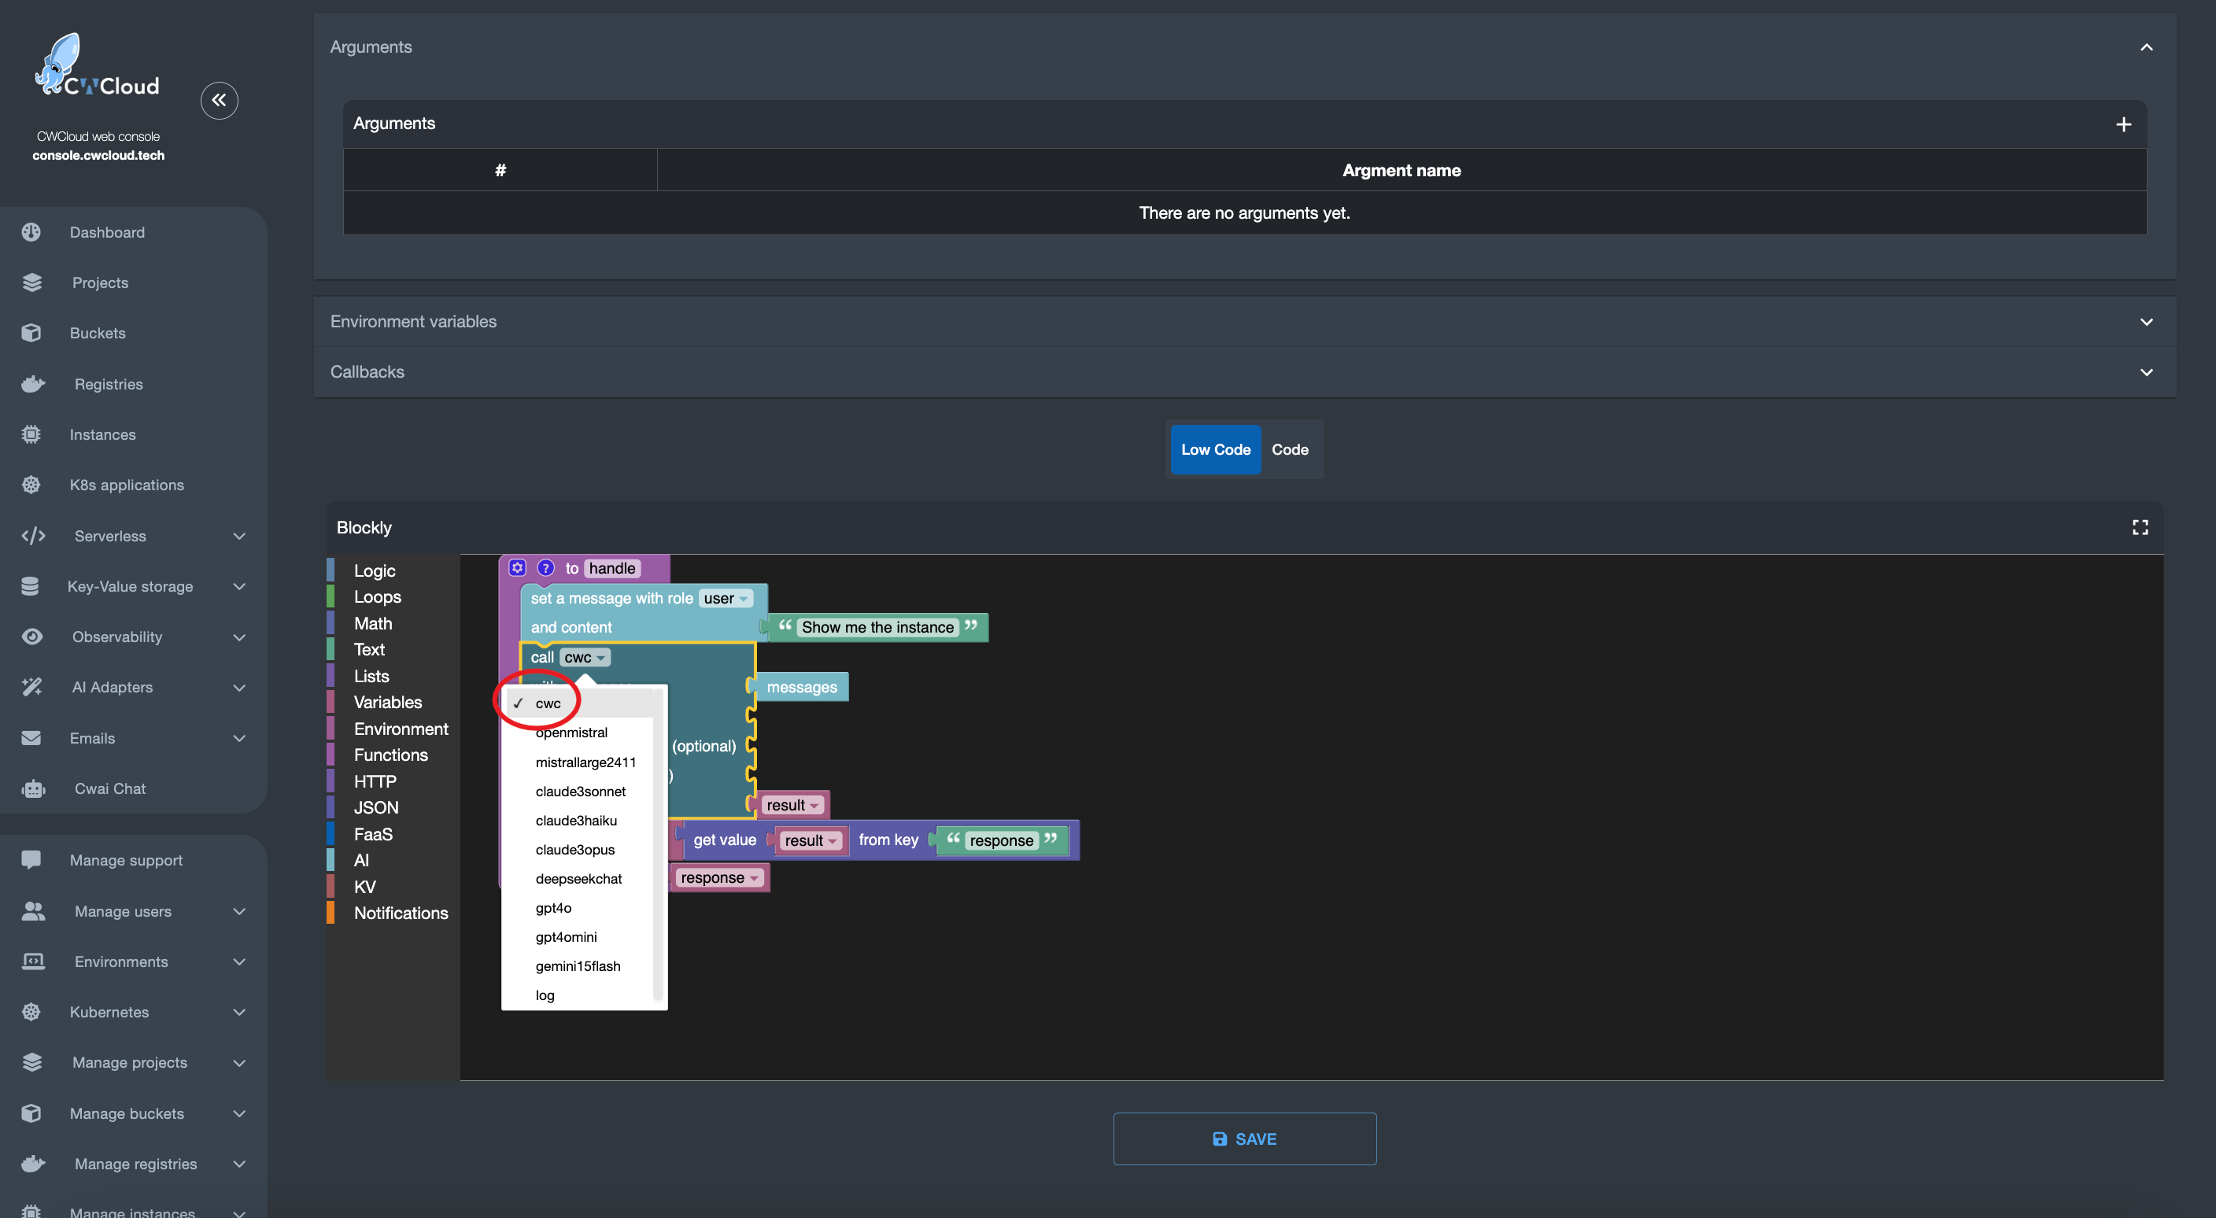Open Projects layers icon in sidebar

pyautogui.click(x=31, y=282)
